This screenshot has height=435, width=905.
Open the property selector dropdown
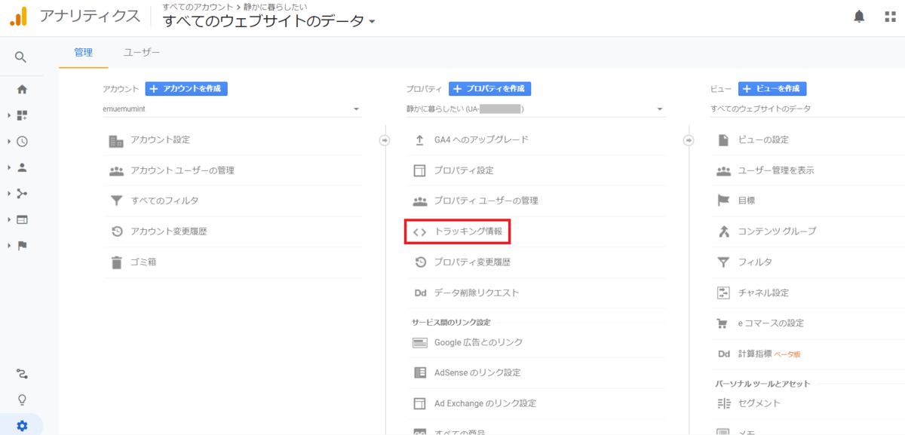535,109
